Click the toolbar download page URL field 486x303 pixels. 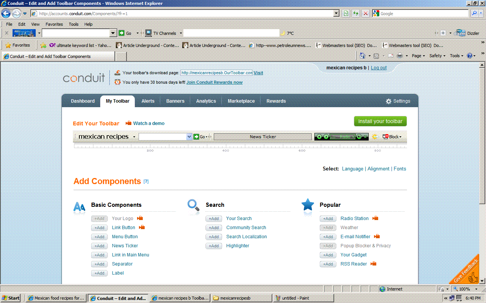click(x=216, y=73)
